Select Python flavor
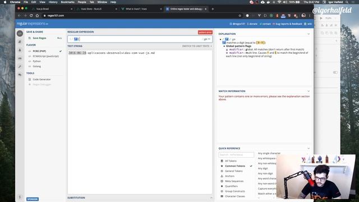Viewport: 359px width, 202px height. click(45, 61)
